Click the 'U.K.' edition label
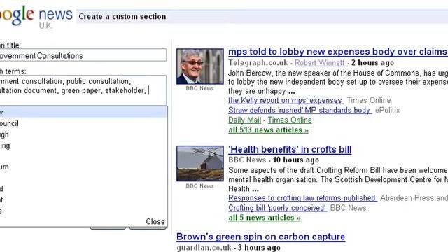The height and width of the screenshot is (252, 448). [x=45, y=26]
